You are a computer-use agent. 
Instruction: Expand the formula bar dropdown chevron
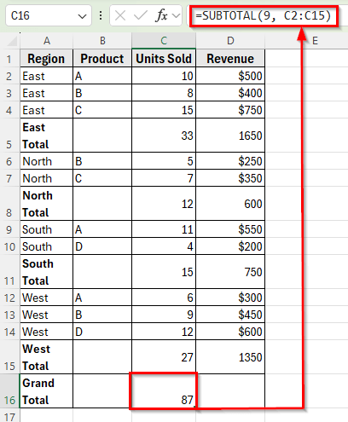coord(177,15)
